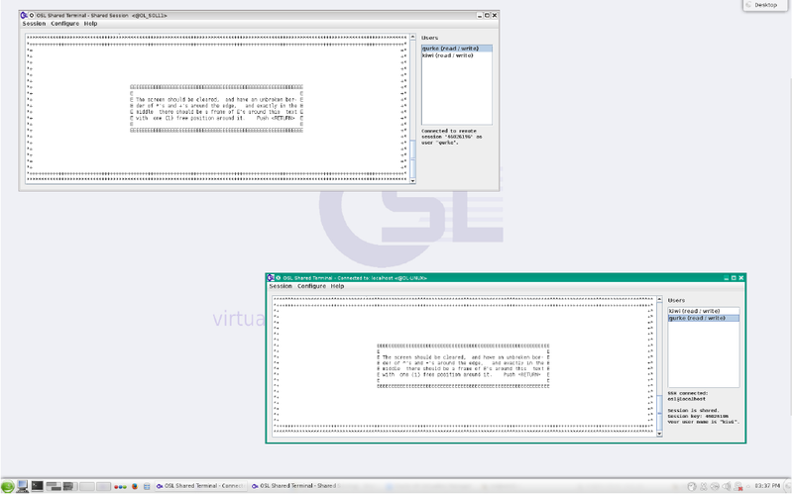Image resolution: width=793 pixels, height=494 pixels.
Task: Open Help menu in Shared Session window
Action: pos(90,24)
